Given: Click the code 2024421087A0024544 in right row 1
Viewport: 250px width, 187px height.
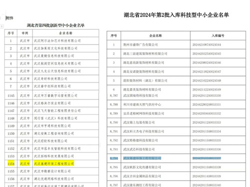Looking at the screenshot, I should [206, 44].
